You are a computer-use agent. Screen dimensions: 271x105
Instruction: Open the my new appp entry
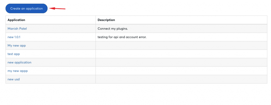point(18,71)
